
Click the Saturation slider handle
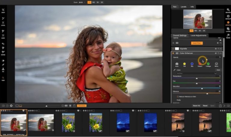(202, 89)
